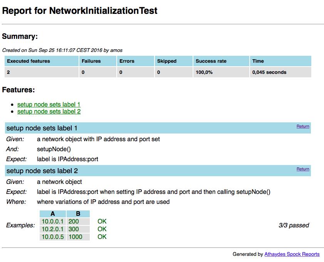This screenshot has height=262, width=324.
Task: Click the 'Report for NetworkInitializationTest' title
Action: 80,11
